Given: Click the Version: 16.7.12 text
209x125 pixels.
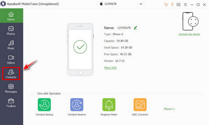Looking at the screenshot, I should coord(114,61).
